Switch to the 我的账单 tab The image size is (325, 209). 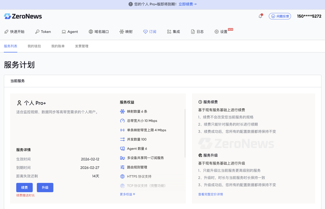point(58,46)
